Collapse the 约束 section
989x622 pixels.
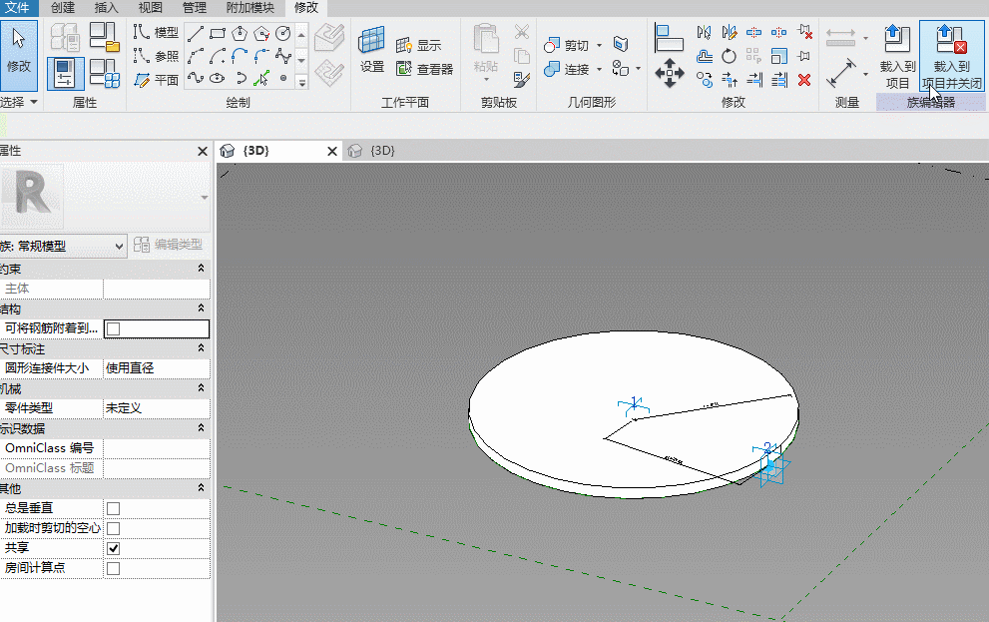[x=201, y=269]
